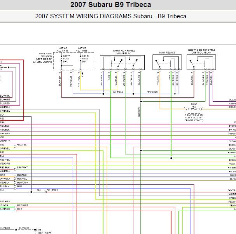
Task: Click the 'BLK/RED' wire label under the throttle control relay
Action: click(192, 80)
